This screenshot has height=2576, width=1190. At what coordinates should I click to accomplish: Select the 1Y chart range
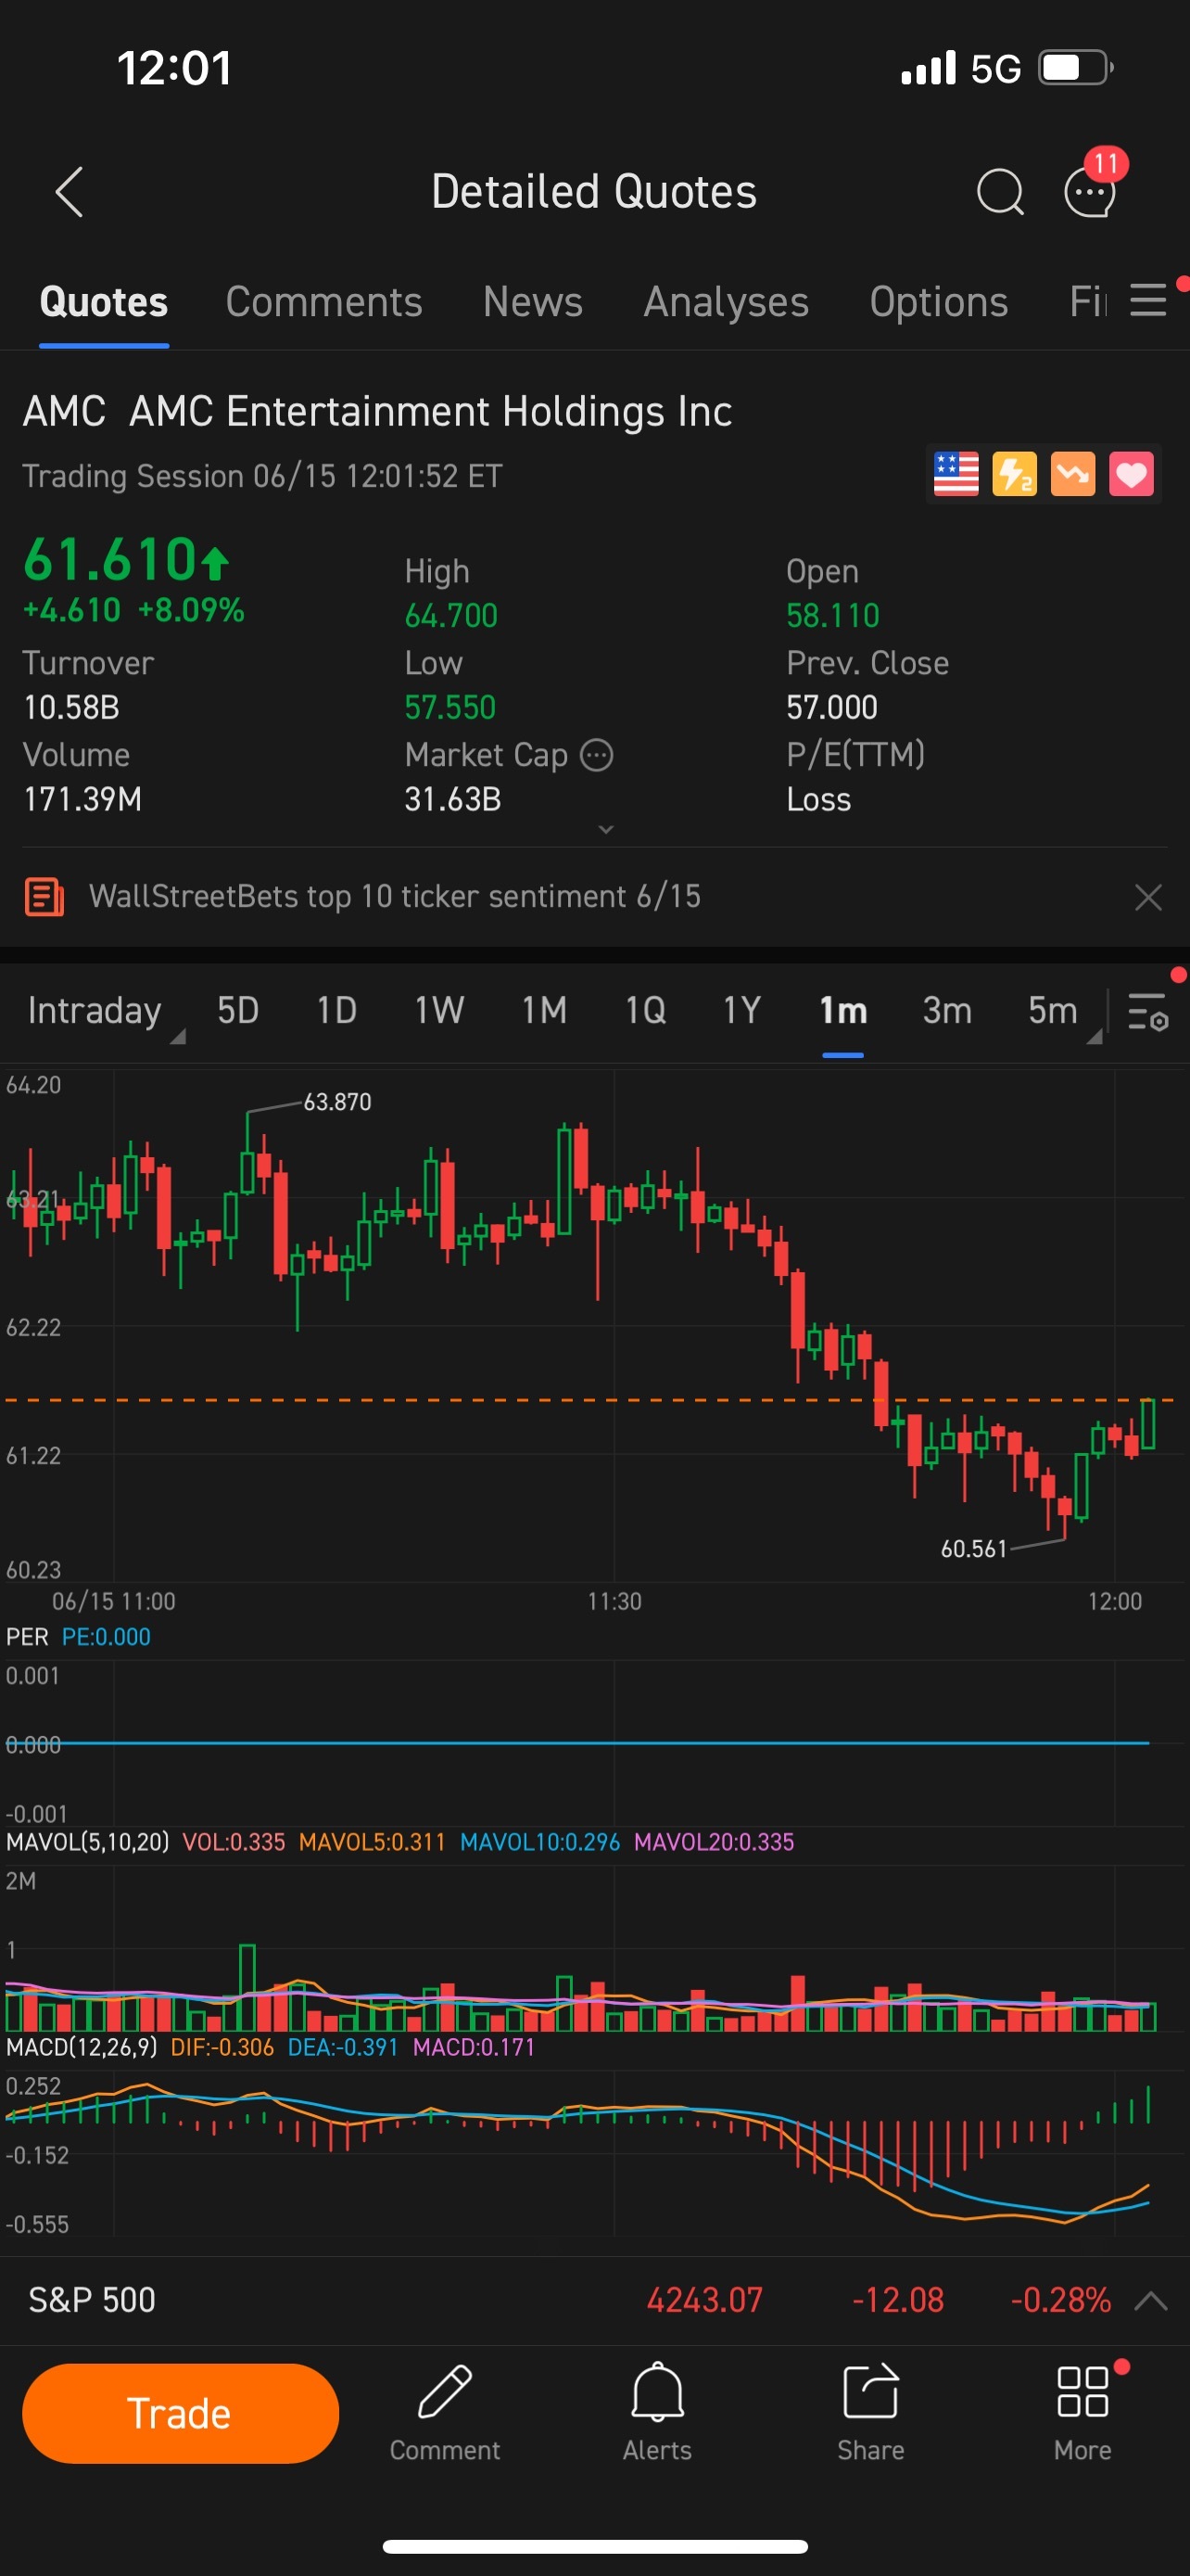click(741, 1010)
